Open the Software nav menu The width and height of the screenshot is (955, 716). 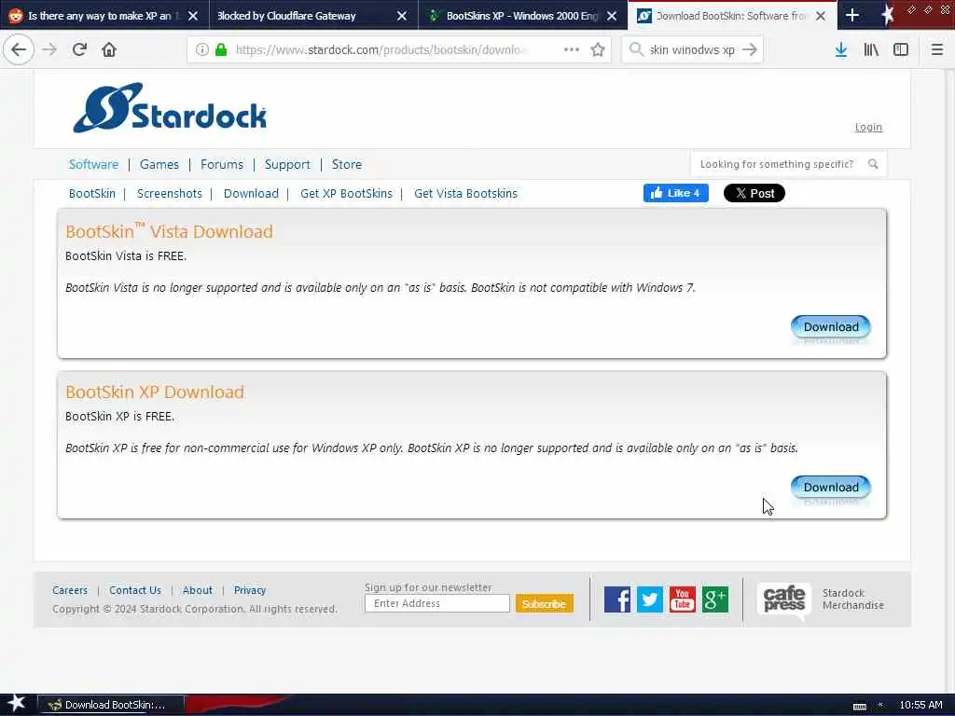pos(93,164)
